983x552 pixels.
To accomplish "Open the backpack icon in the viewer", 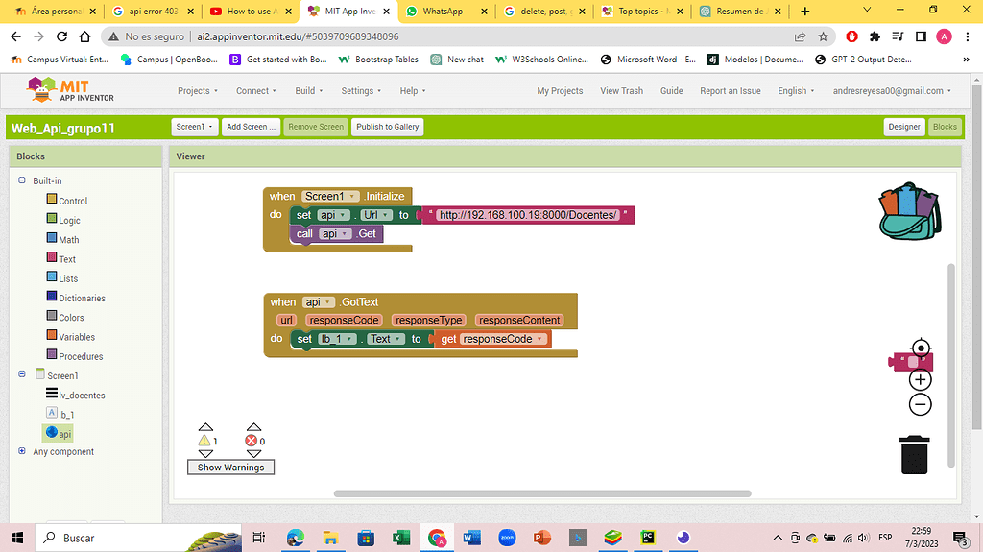I will click(x=910, y=212).
